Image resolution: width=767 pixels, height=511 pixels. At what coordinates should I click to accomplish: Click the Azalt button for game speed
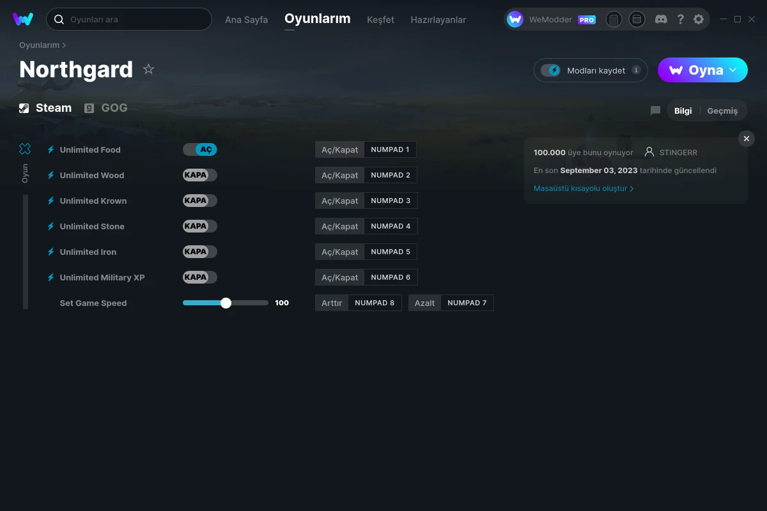pyautogui.click(x=424, y=303)
